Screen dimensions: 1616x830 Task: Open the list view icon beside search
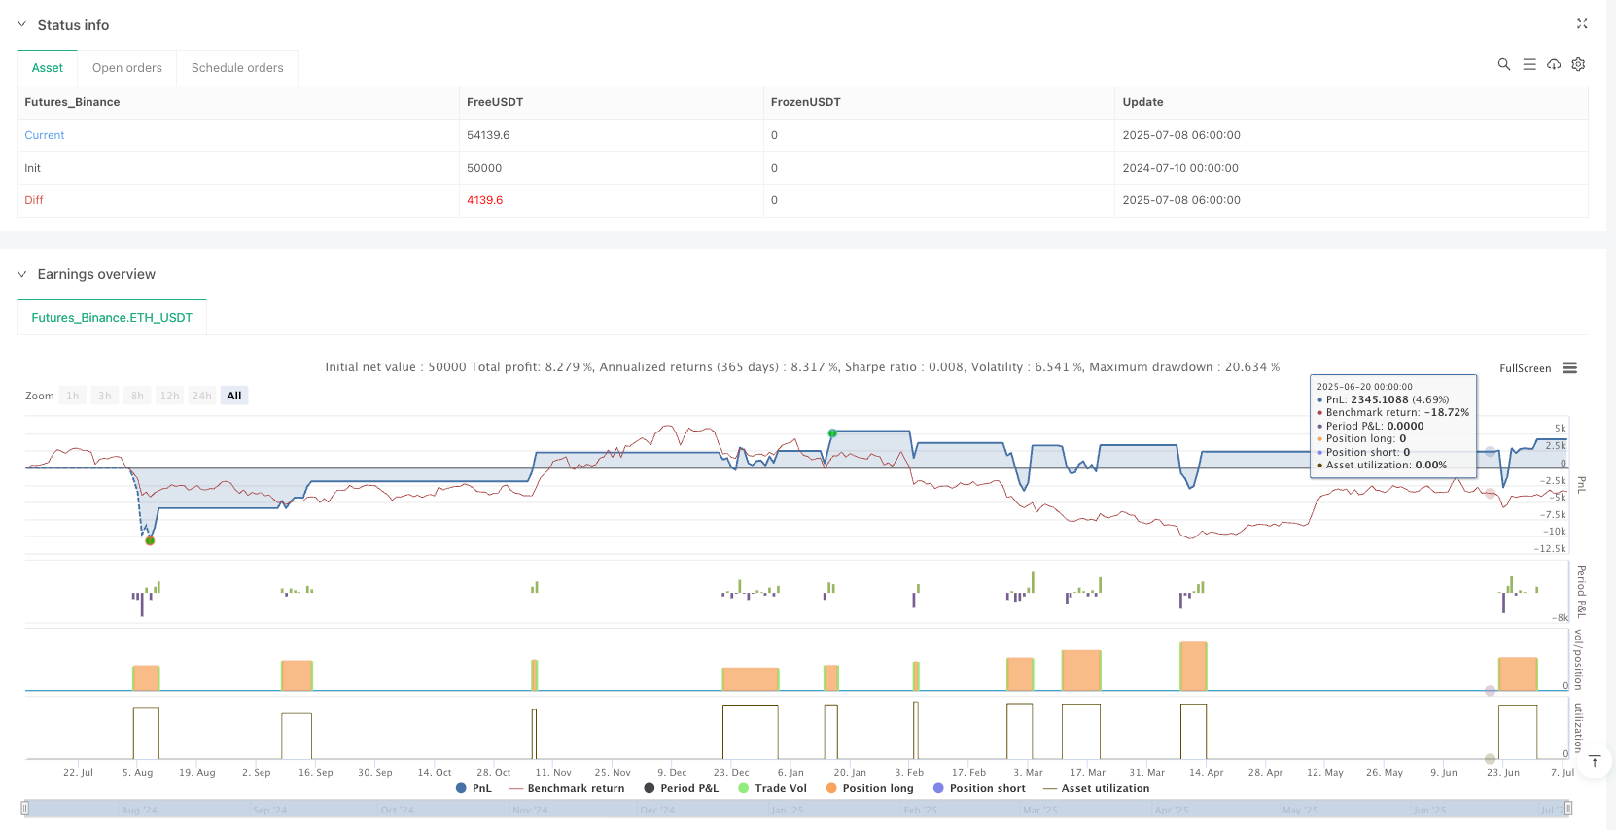pyautogui.click(x=1528, y=64)
